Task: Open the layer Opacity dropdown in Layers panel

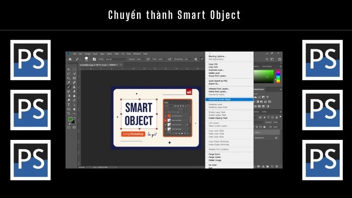Action: pos(280,122)
